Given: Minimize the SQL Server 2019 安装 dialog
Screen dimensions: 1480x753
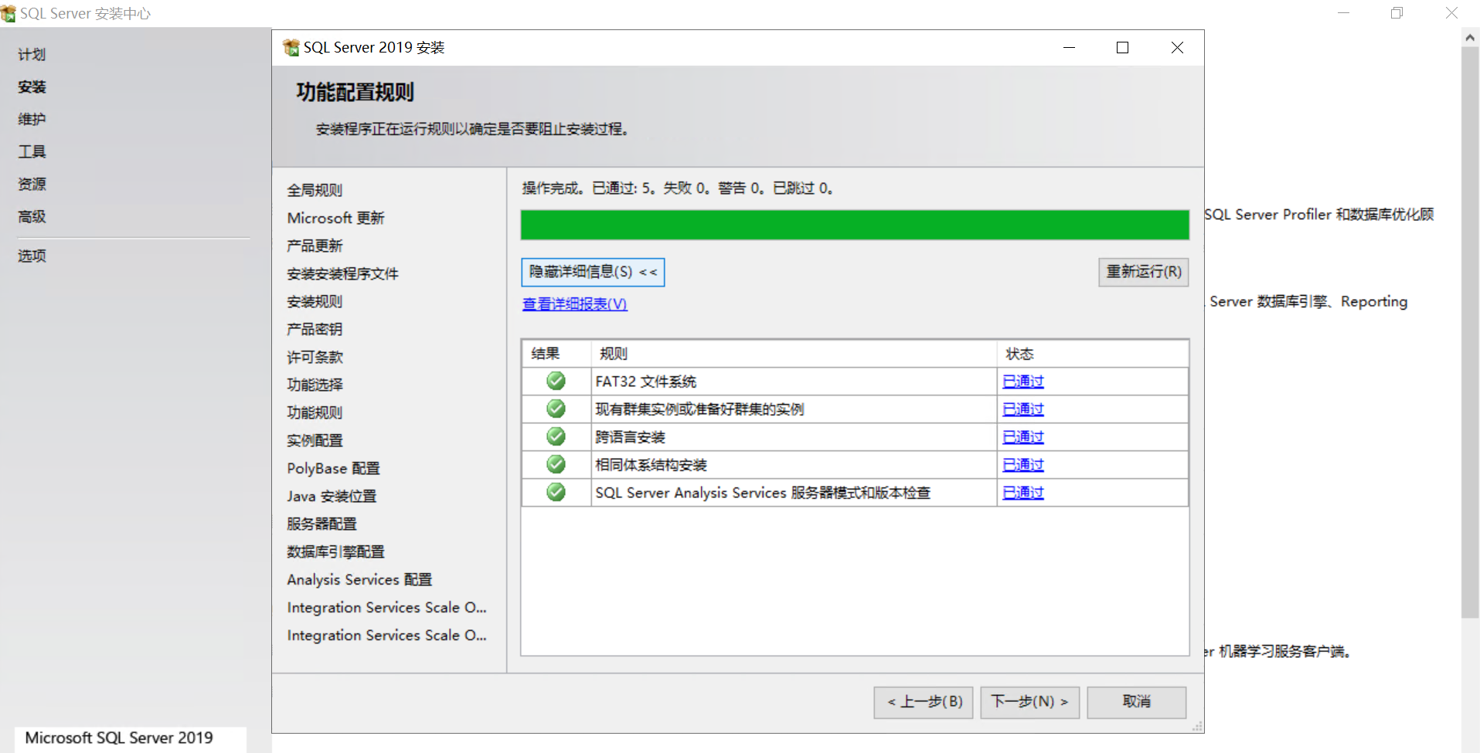Looking at the screenshot, I should (x=1069, y=48).
